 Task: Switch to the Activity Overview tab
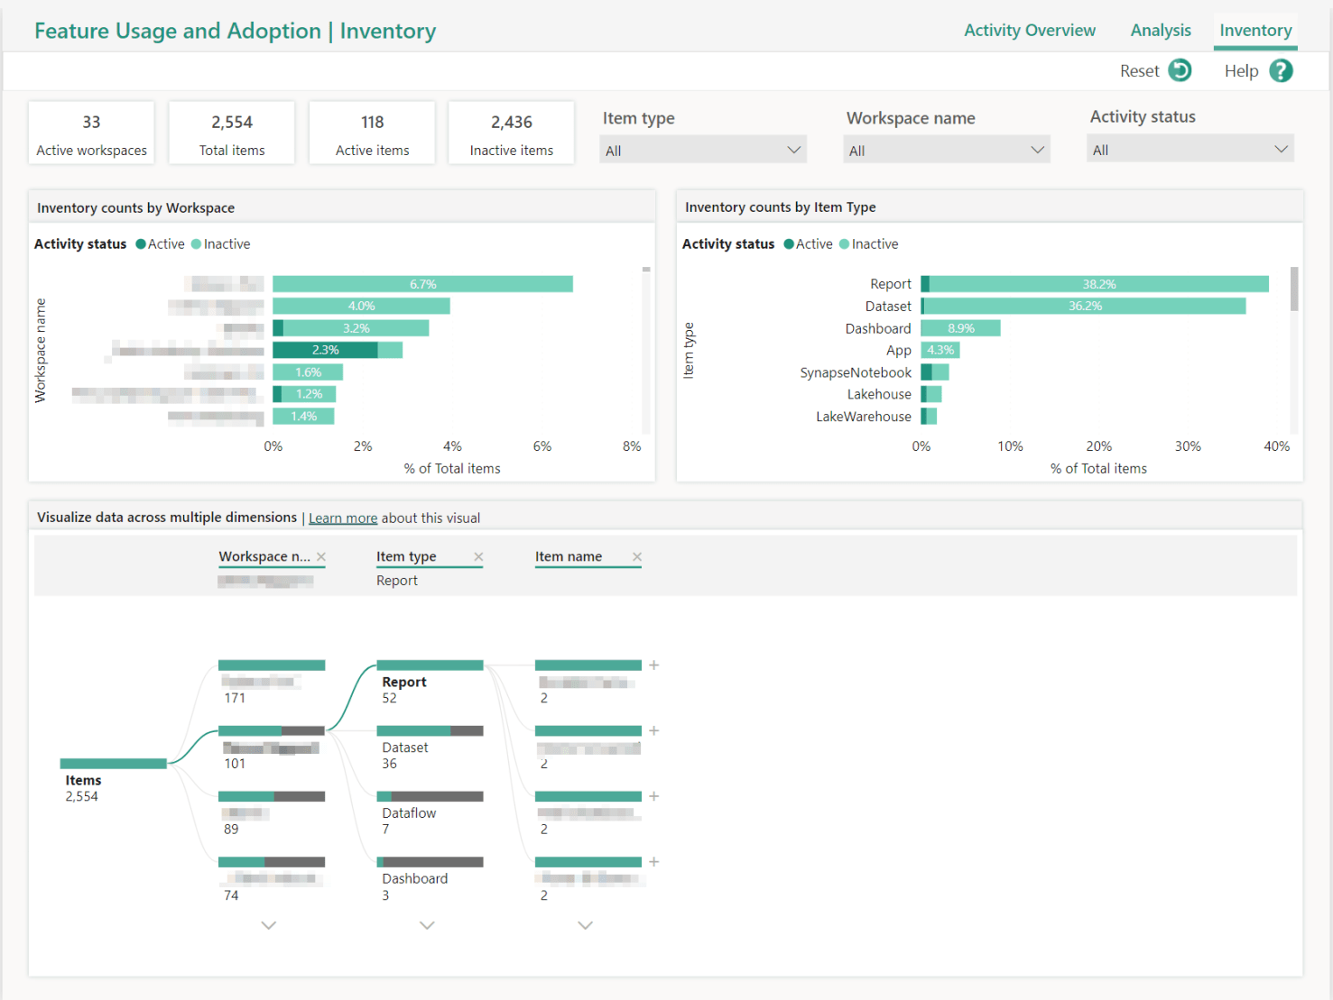[1030, 30]
